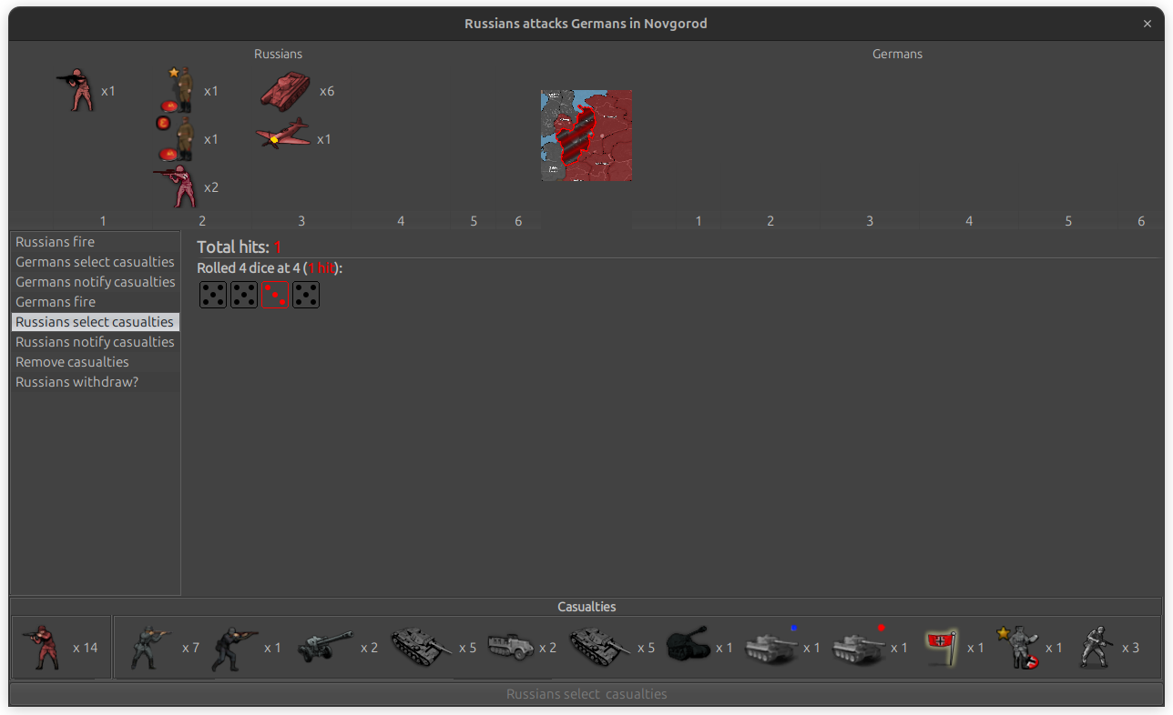
Task: Click the Russians notify casualties entry
Action: tap(95, 341)
